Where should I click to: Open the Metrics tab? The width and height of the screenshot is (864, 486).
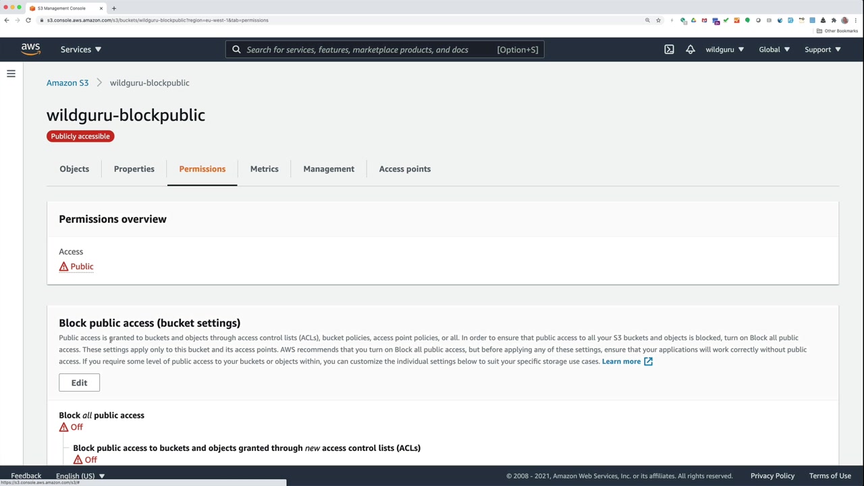(x=264, y=169)
